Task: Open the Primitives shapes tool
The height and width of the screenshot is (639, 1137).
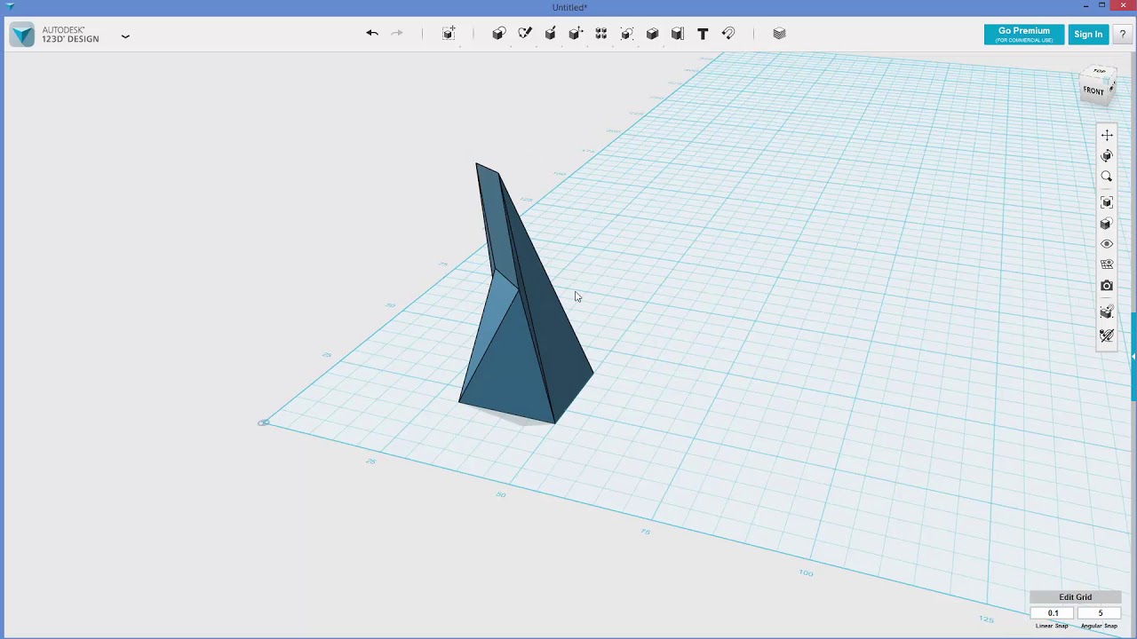Action: (499, 34)
